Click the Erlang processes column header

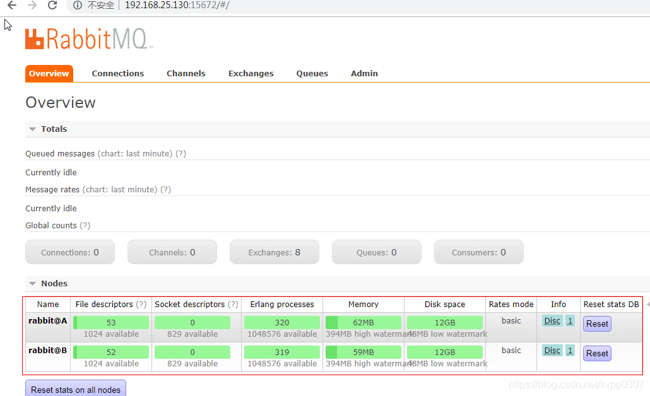[282, 305]
